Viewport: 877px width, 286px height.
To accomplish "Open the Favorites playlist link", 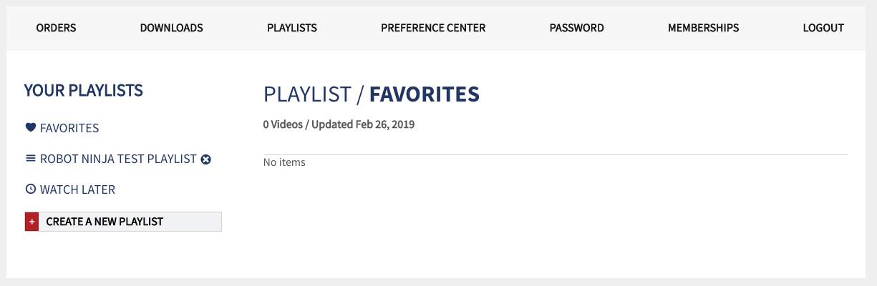I will (x=69, y=128).
